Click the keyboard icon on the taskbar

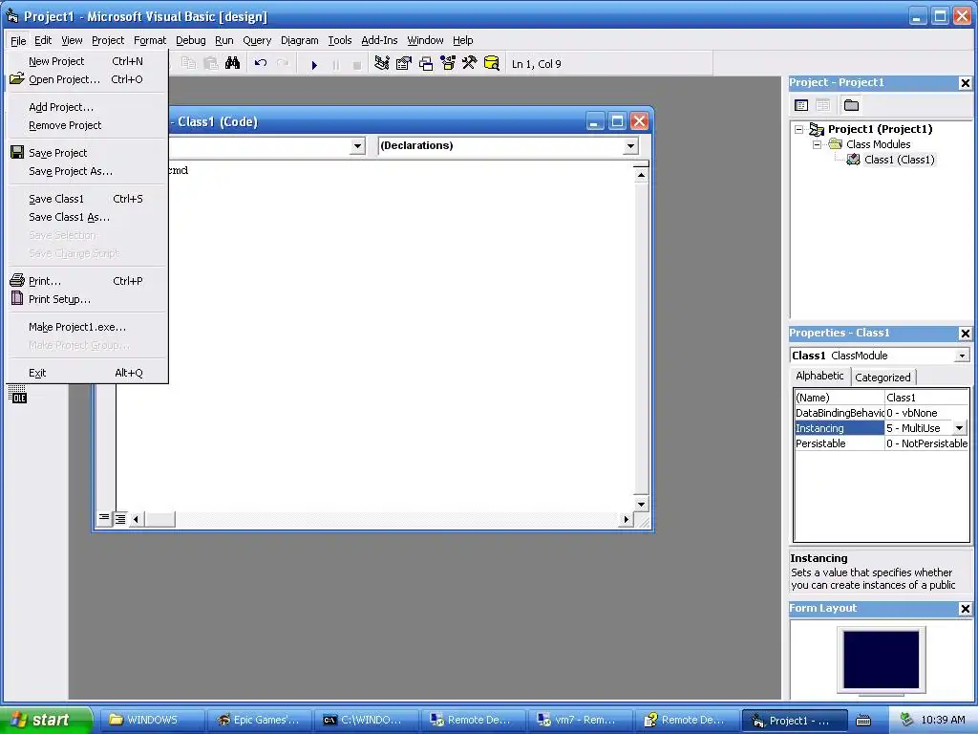tap(863, 721)
